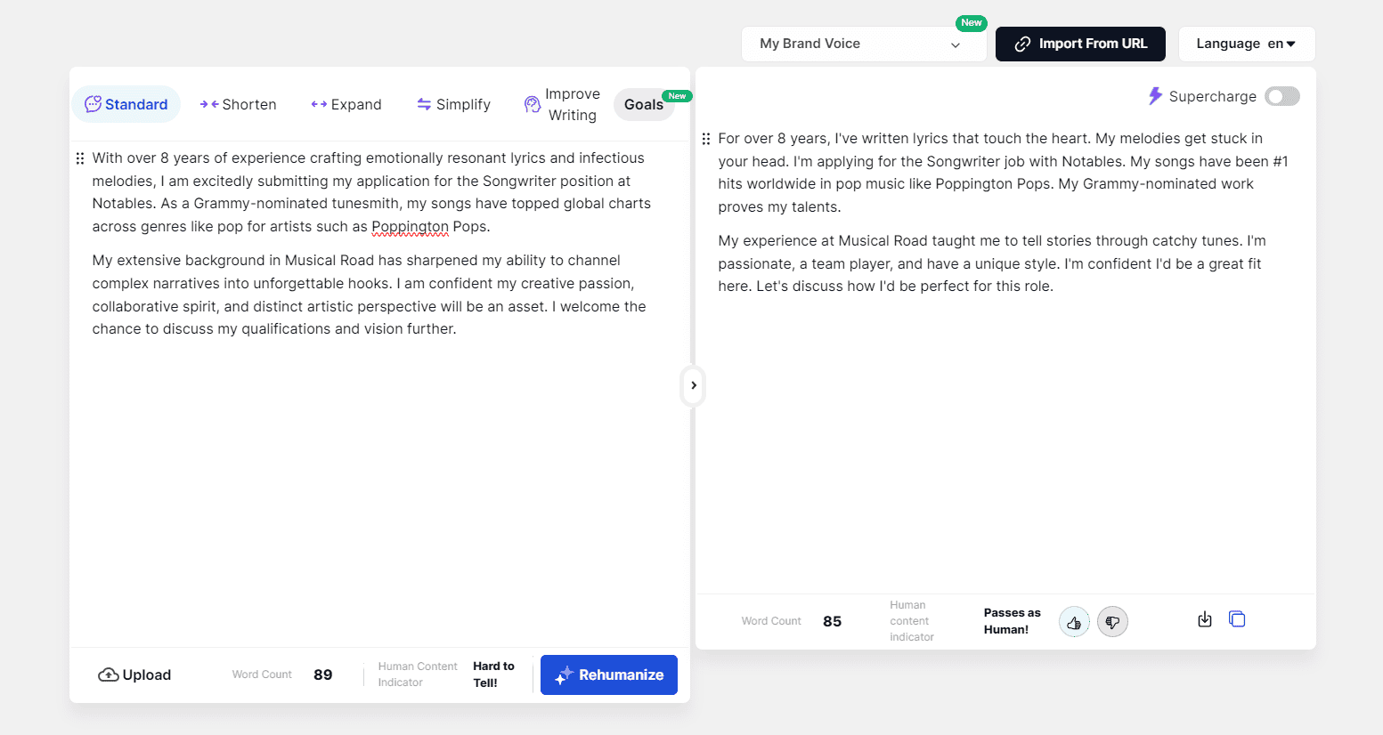The height and width of the screenshot is (735, 1383).
Task: Click the Rehumanize button
Action: point(609,674)
